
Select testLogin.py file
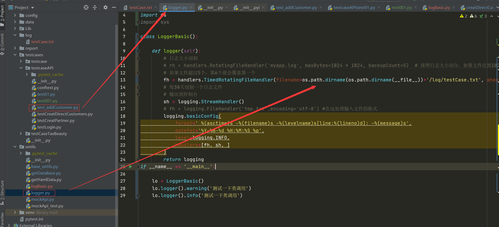point(49,127)
